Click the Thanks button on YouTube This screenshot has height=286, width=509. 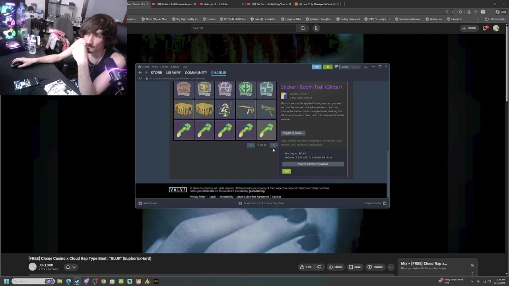[375, 267]
